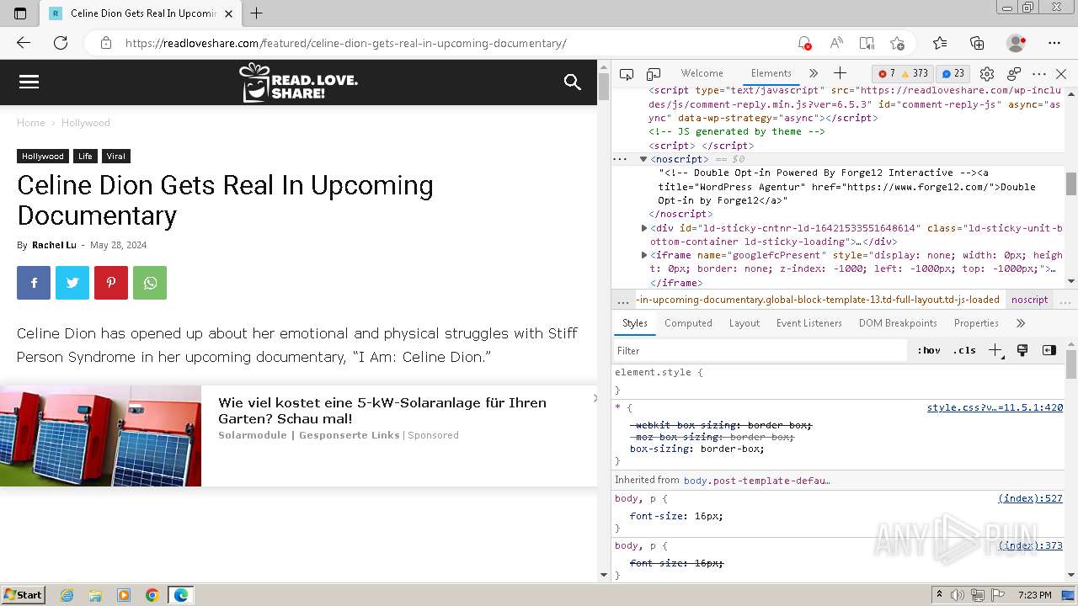This screenshot has height=606, width=1078.
Task: Open the Styles pane tab
Action: [634, 323]
